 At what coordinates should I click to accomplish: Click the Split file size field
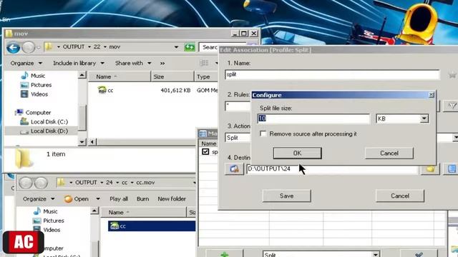313,119
